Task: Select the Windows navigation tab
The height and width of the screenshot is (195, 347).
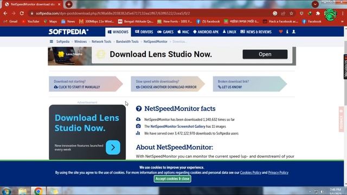Action: pyautogui.click(x=118, y=32)
